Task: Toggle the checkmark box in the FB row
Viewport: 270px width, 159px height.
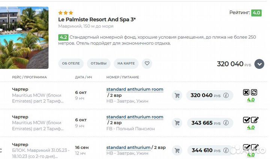Action: click(x=246, y=120)
